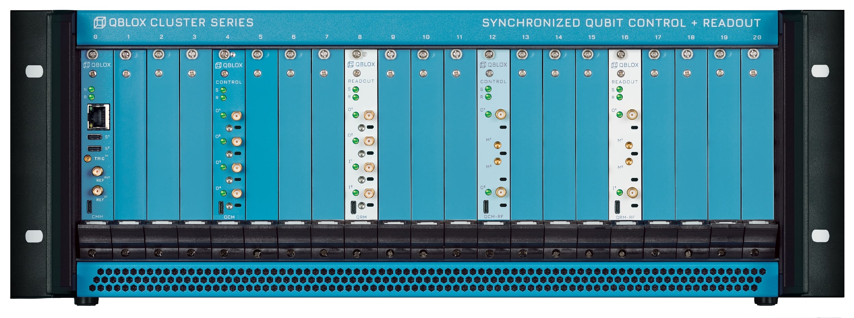854x318 pixels.
Task: Click the I2 SMA connector on QRM module
Action: (369, 193)
